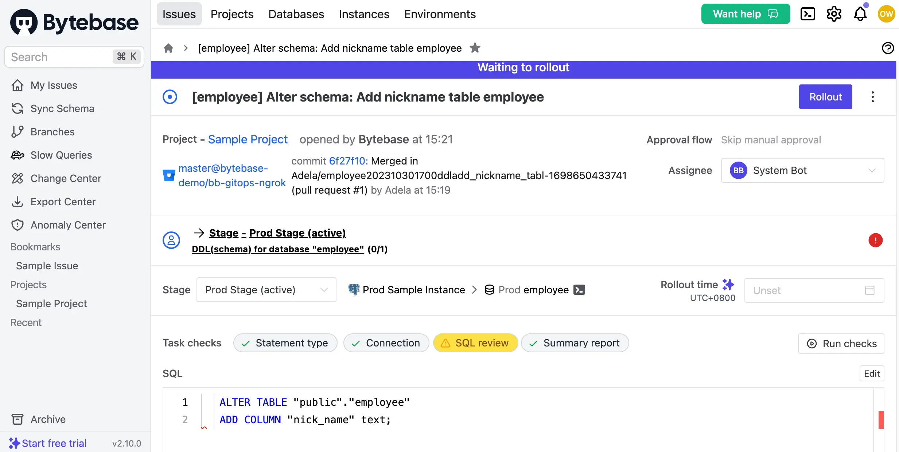Open the OW user avatar menu
Screen dimensions: 899x452
(886, 14)
